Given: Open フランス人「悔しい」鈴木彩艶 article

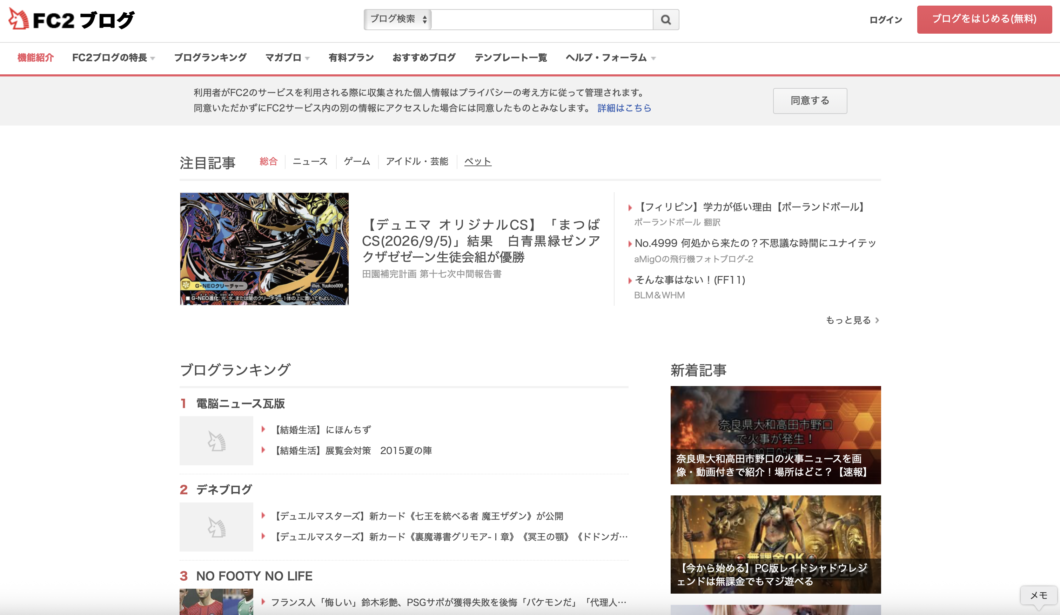Looking at the screenshot, I should tap(448, 602).
